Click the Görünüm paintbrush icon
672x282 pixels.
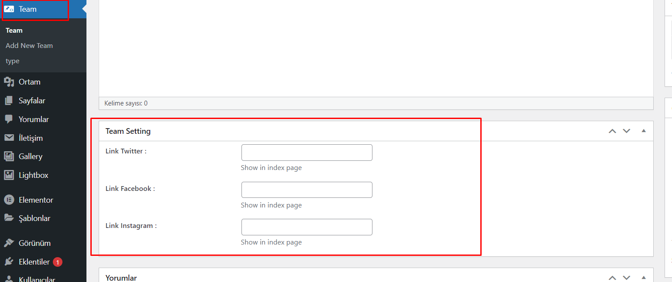[x=9, y=243]
